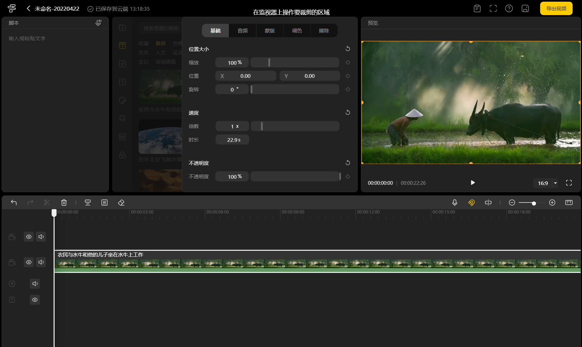Screen dimensions: 582x347
Task: Switch to the 蒙版 tab
Action: click(270, 31)
